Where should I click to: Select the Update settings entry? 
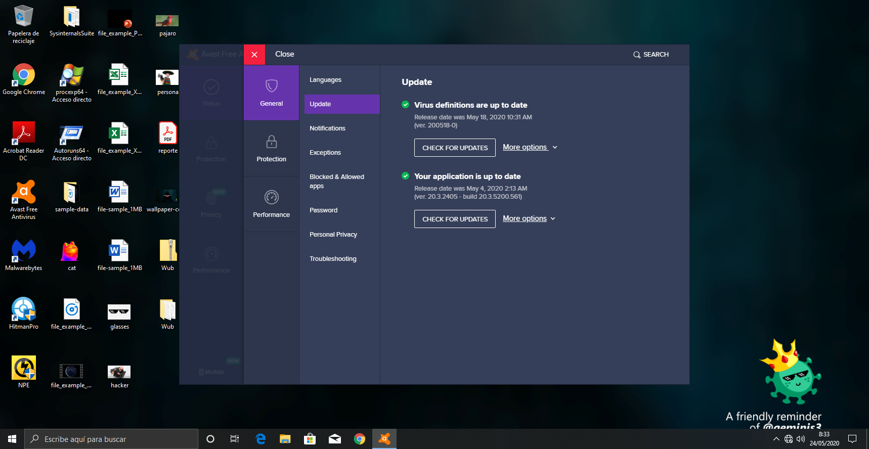342,104
